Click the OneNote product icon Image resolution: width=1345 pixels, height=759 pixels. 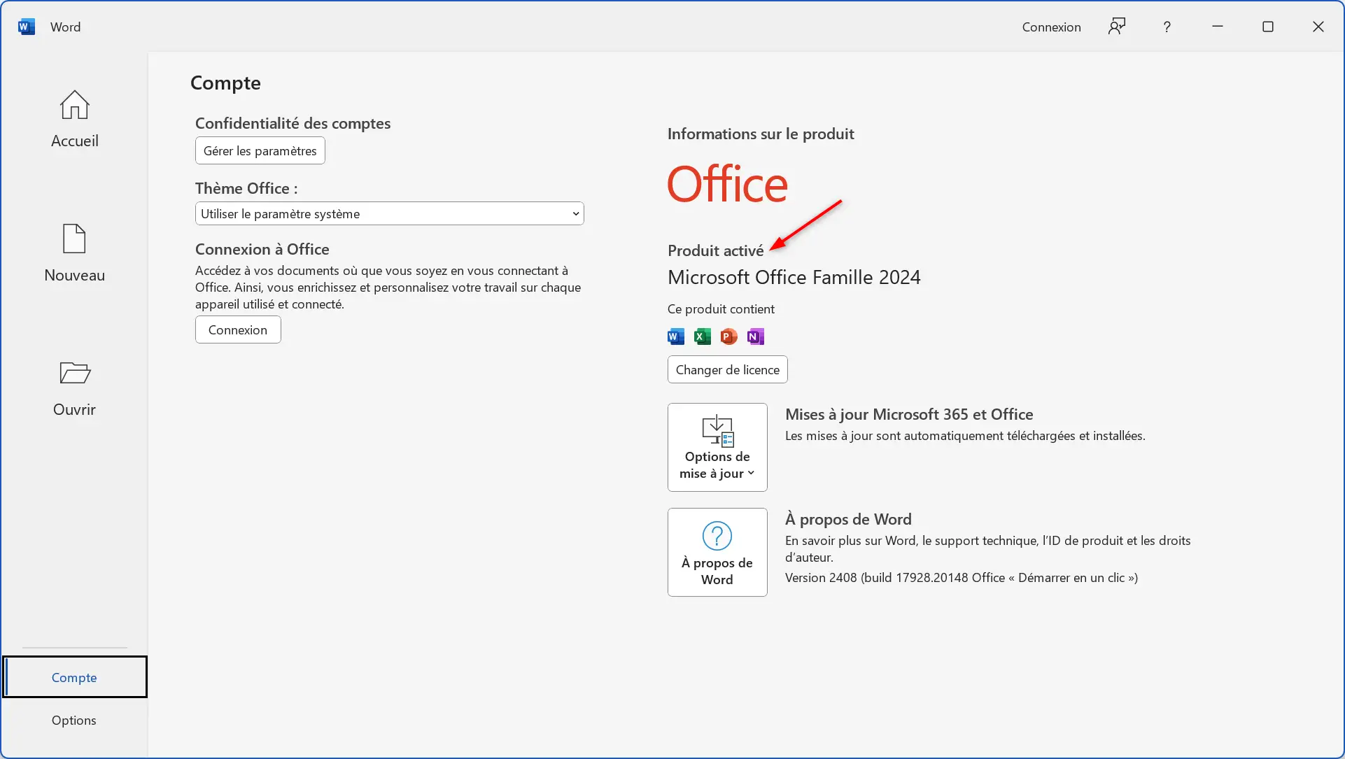click(x=754, y=336)
